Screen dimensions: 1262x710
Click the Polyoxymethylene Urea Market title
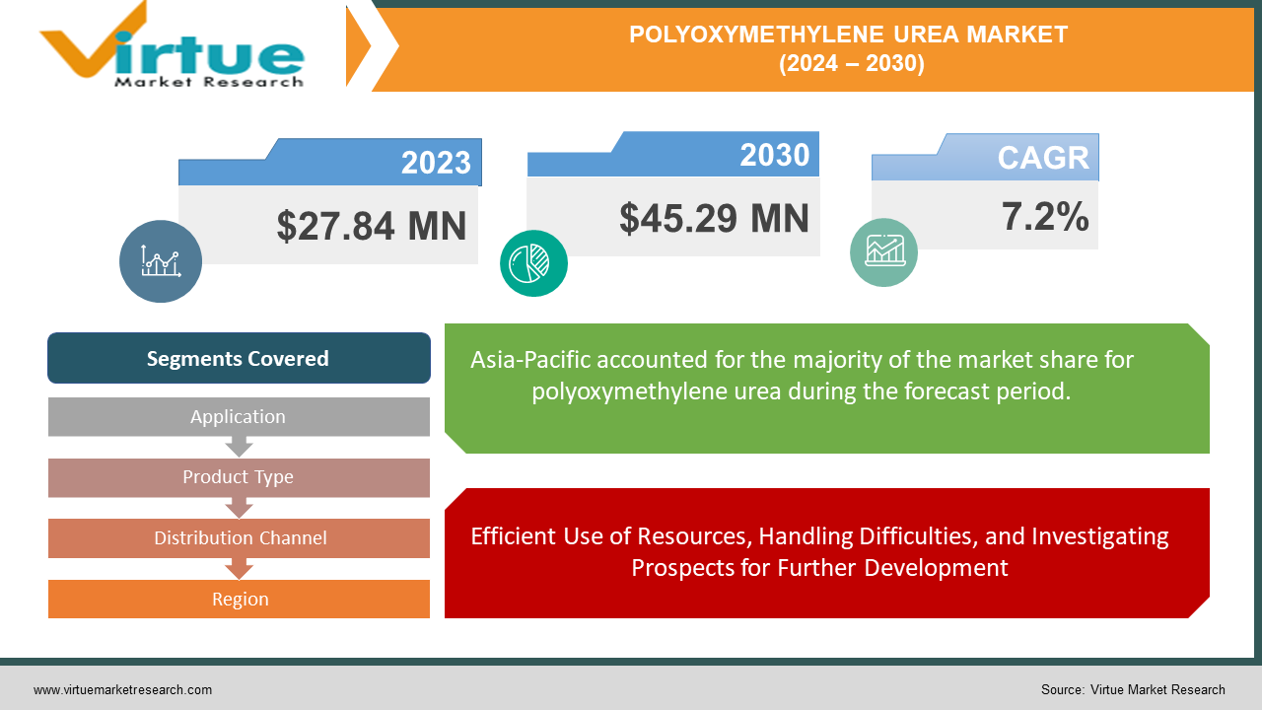click(x=849, y=35)
